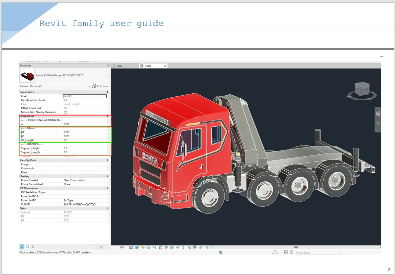Sort properties A to Z ascending
395x275 pixels.
pyautogui.click(x=27, y=247)
